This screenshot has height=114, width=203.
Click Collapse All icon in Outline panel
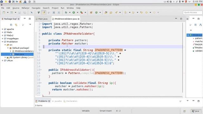(x=196, y=25)
